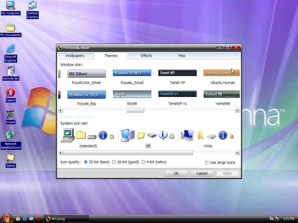Open the Games folder on desktop
Viewport: 298px width, 223px height.
click(x=11, y=161)
